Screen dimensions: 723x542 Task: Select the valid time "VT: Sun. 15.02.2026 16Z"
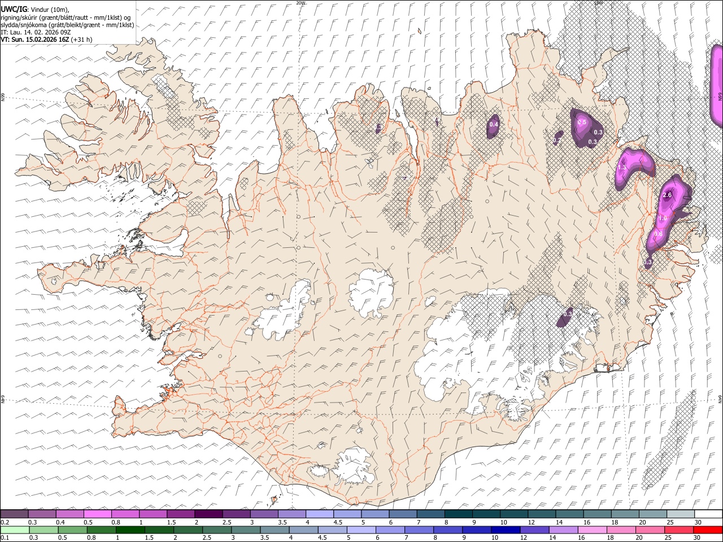(35, 40)
